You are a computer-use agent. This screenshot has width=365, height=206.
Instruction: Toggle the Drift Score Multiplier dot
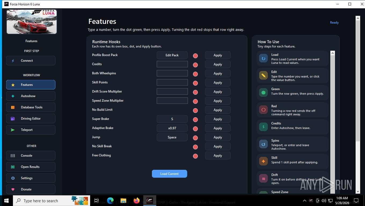(x=195, y=92)
